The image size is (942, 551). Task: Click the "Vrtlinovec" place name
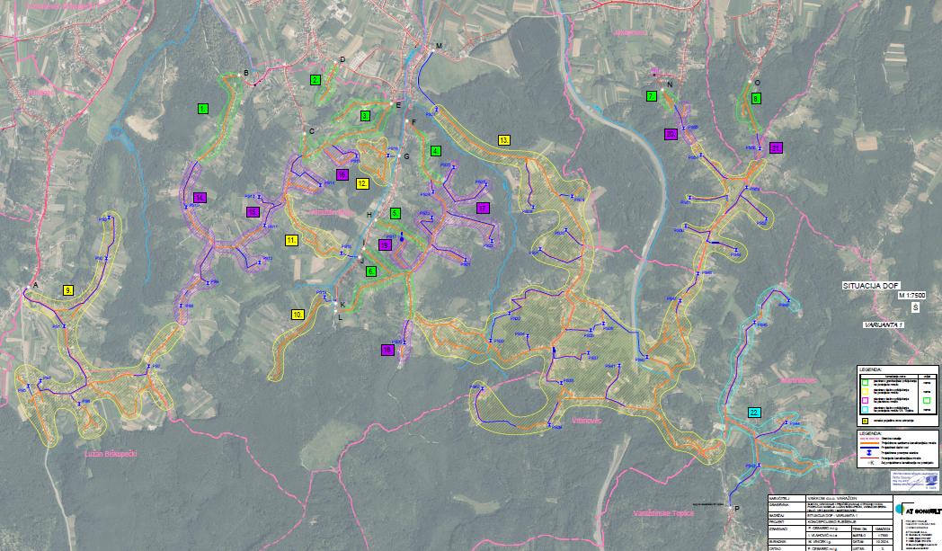coord(587,422)
